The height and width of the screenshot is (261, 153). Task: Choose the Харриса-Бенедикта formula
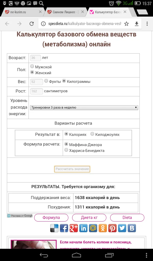coord(66,150)
